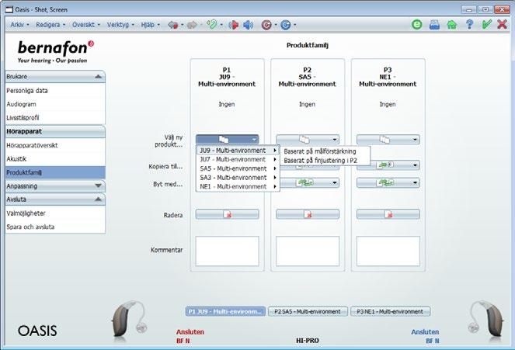The height and width of the screenshot is (350, 515).
Task: Click the red mute speaker toolbar icon
Action: (x=234, y=25)
